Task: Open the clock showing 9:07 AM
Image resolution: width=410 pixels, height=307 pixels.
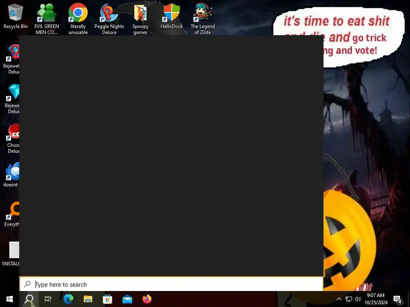Action: 376,299
